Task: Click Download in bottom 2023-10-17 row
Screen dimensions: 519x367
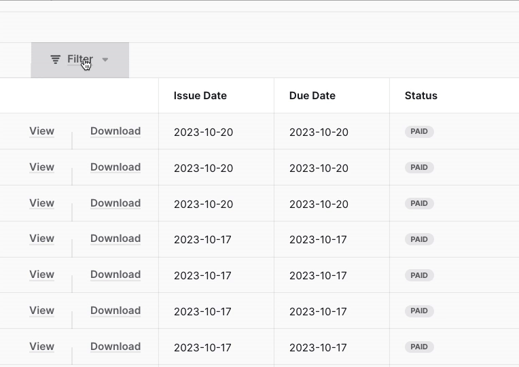Action: [115, 347]
